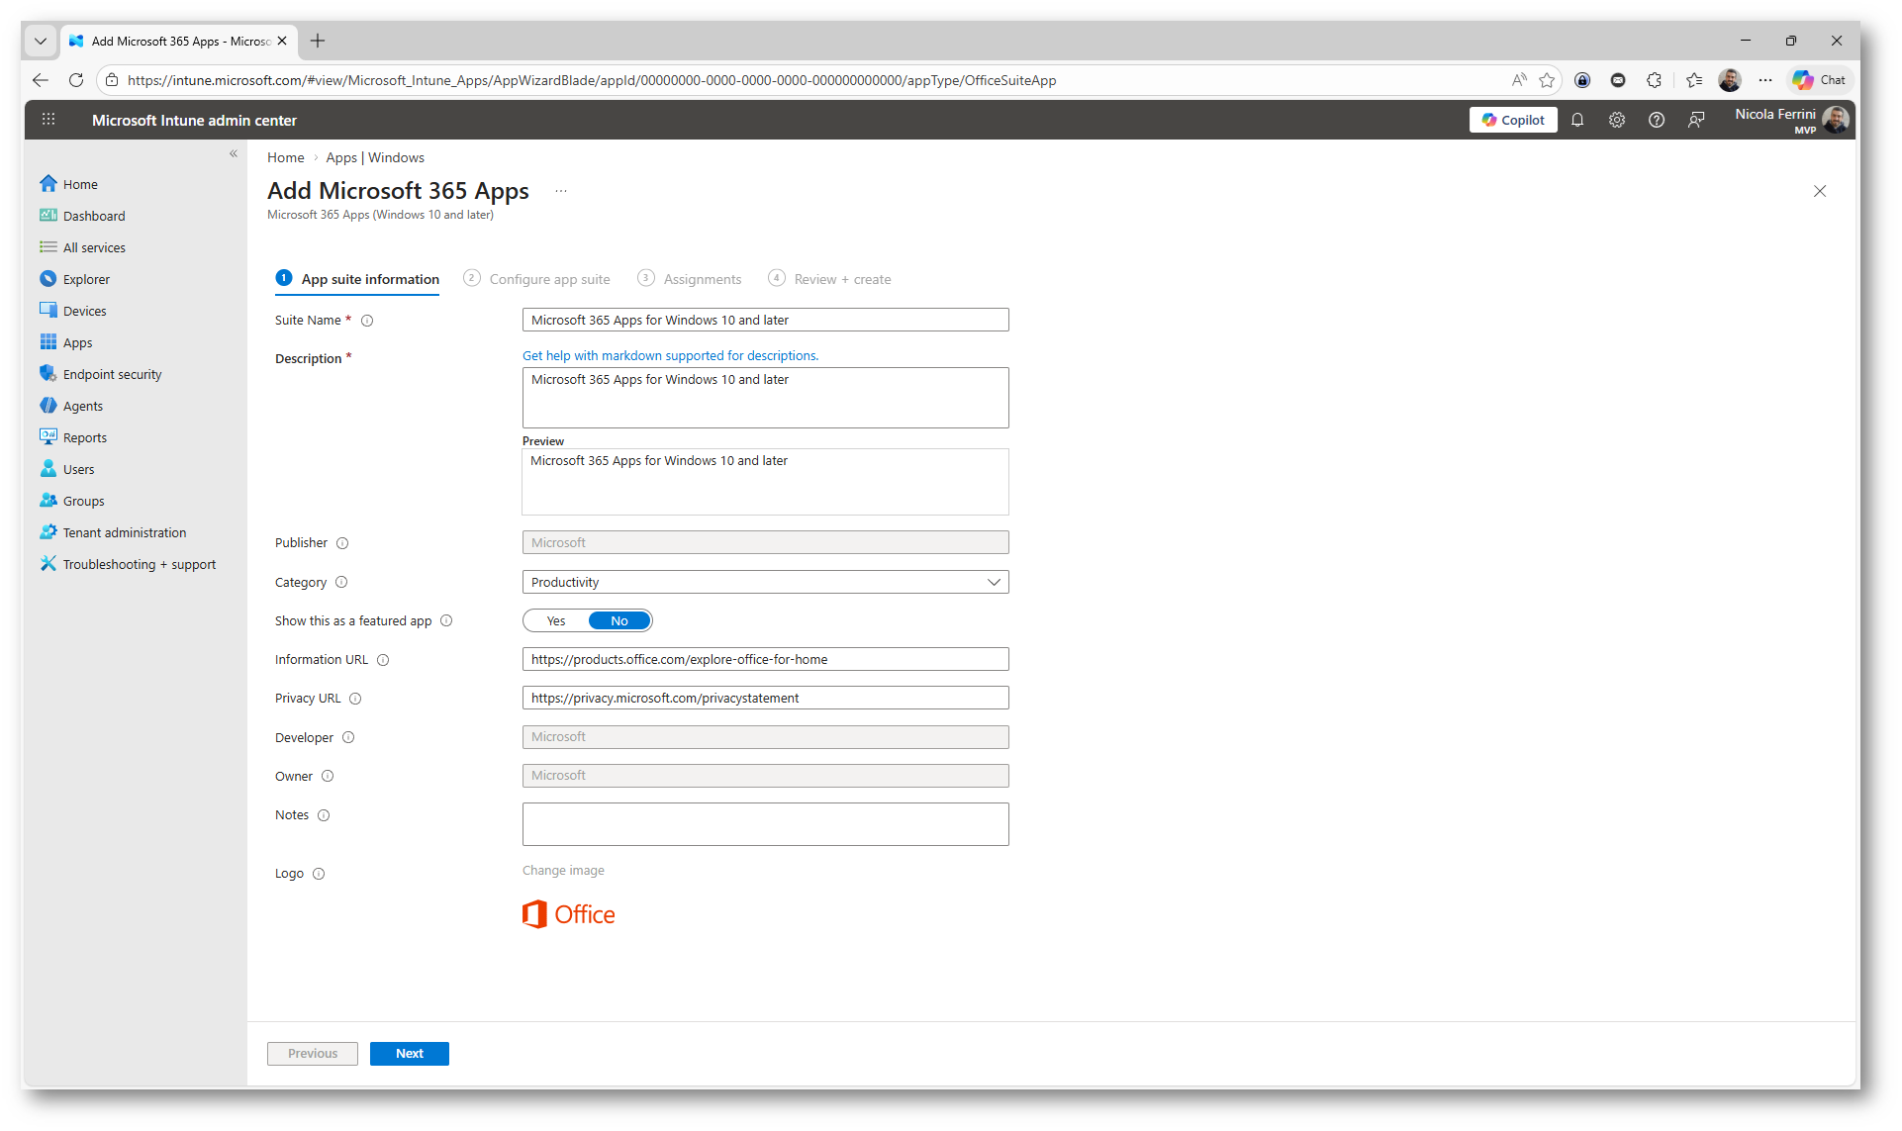
Task: Open the notifications bell icon
Action: [x=1577, y=120]
